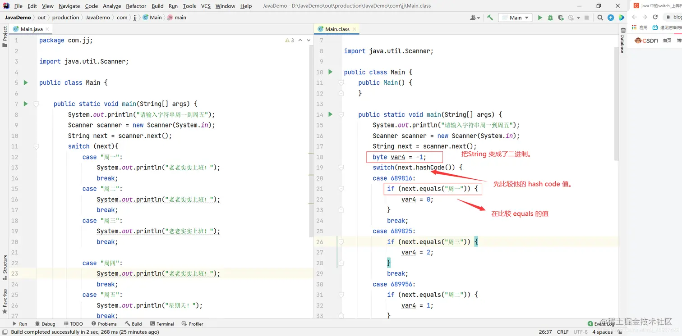Click the Main.java editor vertical scrollbar
682x336 pixels.
[311, 141]
